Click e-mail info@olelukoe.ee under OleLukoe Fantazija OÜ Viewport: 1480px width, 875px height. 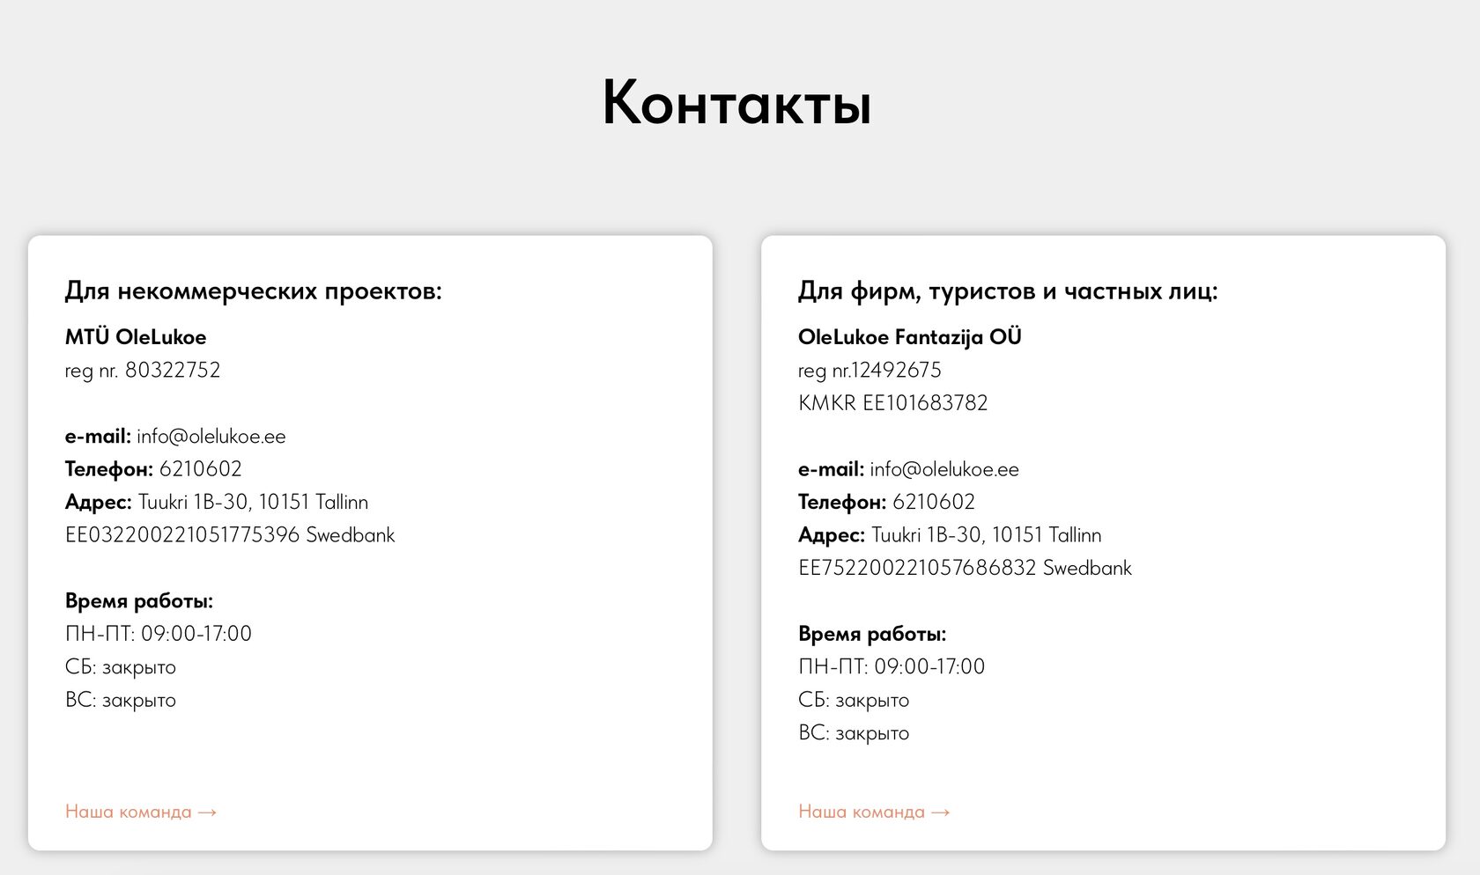(944, 469)
